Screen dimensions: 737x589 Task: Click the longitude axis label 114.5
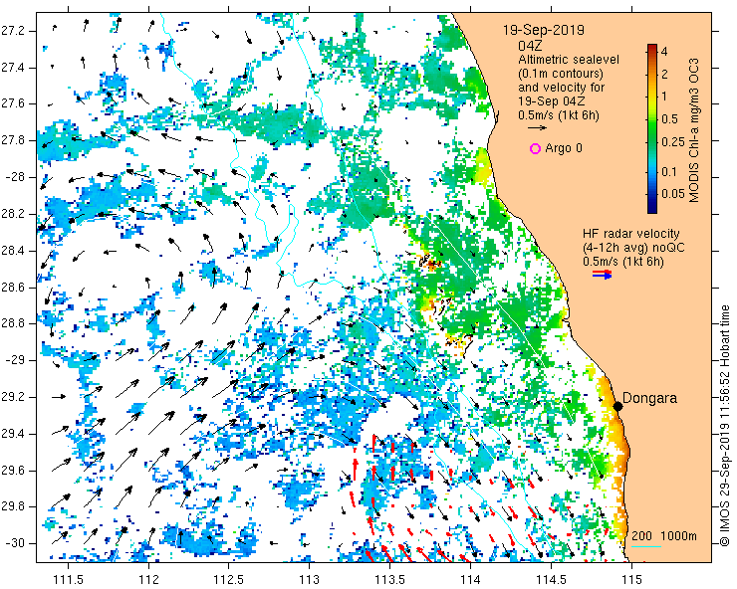click(x=551, y=579)
